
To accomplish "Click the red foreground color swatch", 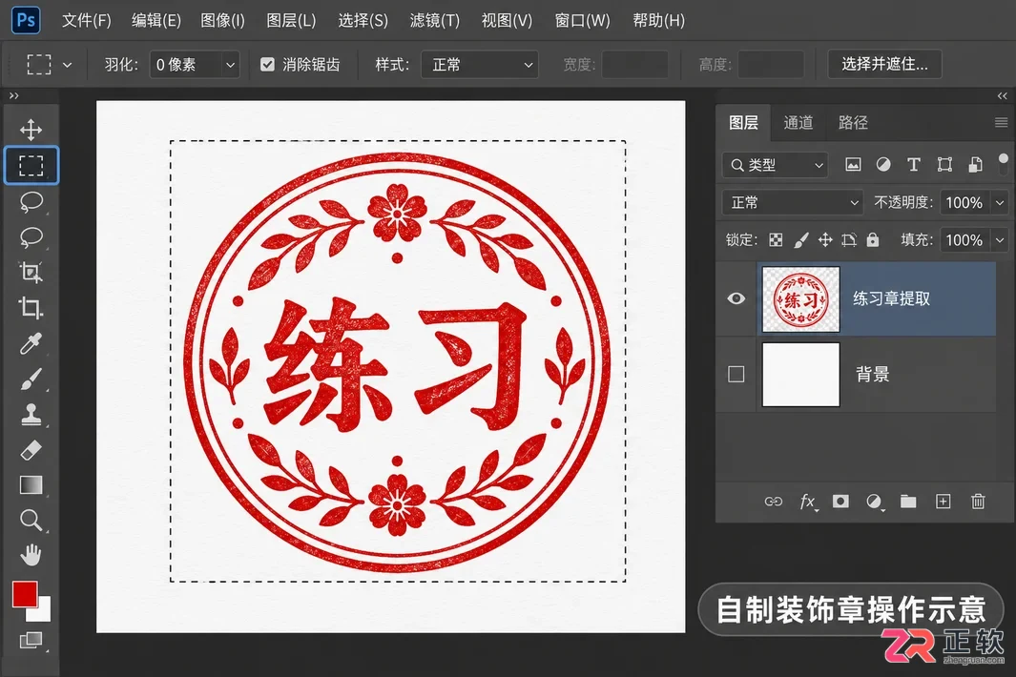I will [23, 593].
